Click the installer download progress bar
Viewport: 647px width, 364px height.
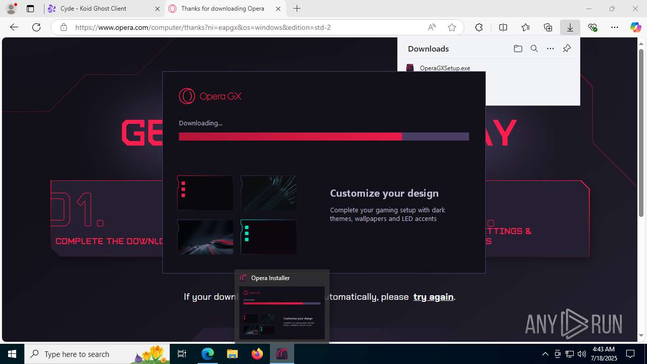coord(324,136)
